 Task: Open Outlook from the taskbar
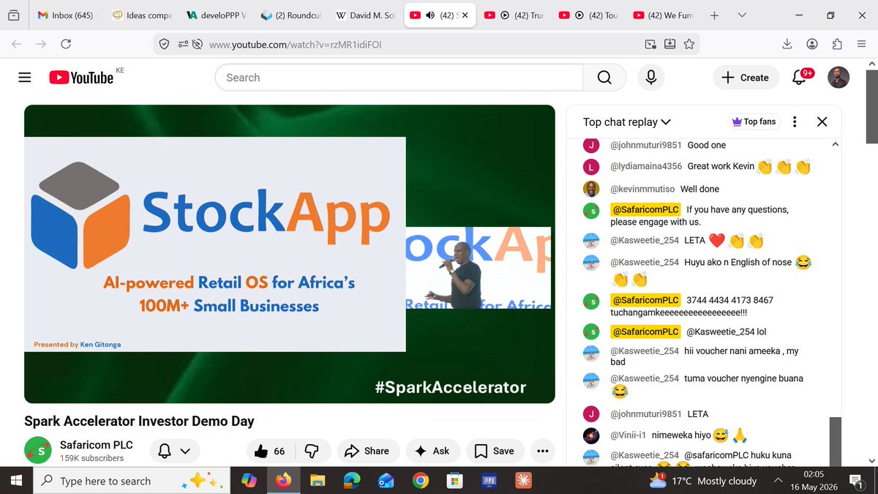386,481
